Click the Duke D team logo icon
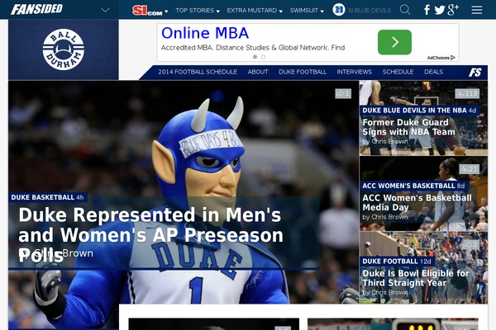 pos(338,10)
